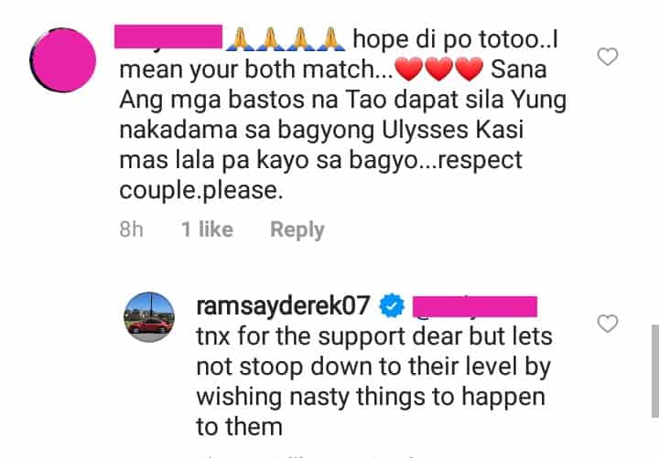659x458 pixels.
Task: Click the first red heart emoji
Action: click(x=409, y=69)
